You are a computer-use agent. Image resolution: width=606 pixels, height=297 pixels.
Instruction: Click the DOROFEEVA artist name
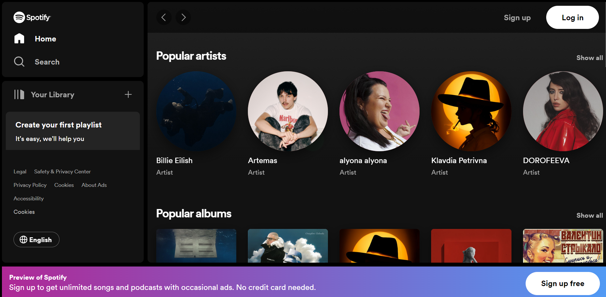(x=546, y=161)
